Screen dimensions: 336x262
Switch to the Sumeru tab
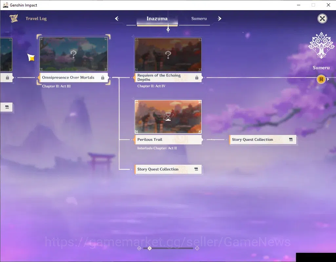coord(199,19)
